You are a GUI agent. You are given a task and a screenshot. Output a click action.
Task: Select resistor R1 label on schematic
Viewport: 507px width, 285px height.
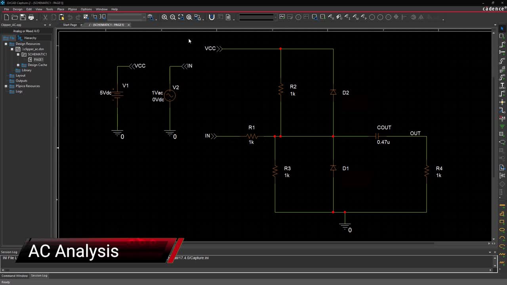(252, 127)
